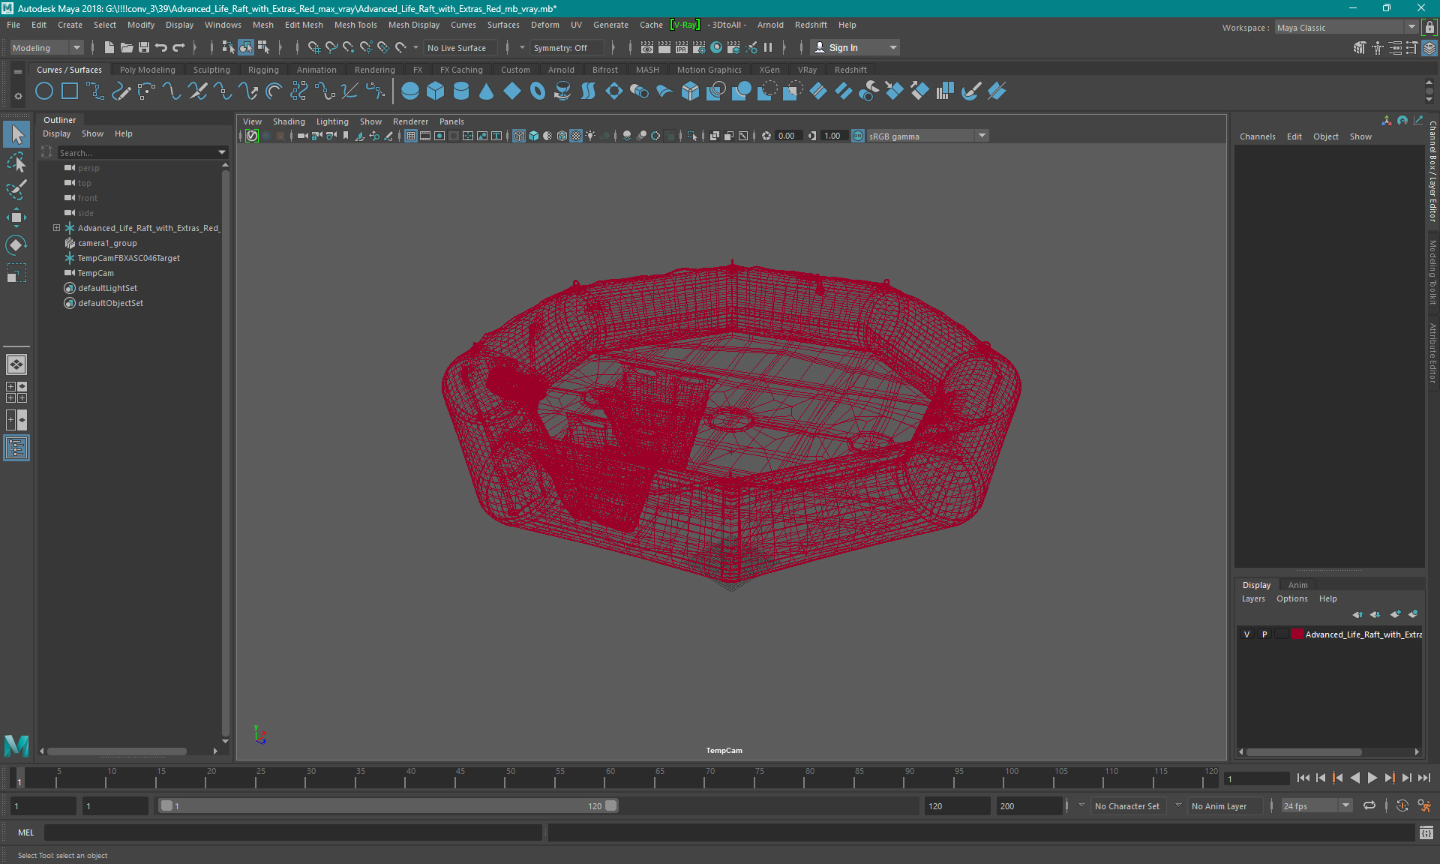Viewport: 1440px width, 864px height.
Task: Open the Mesh Tools menu
Action: (355, 25)
